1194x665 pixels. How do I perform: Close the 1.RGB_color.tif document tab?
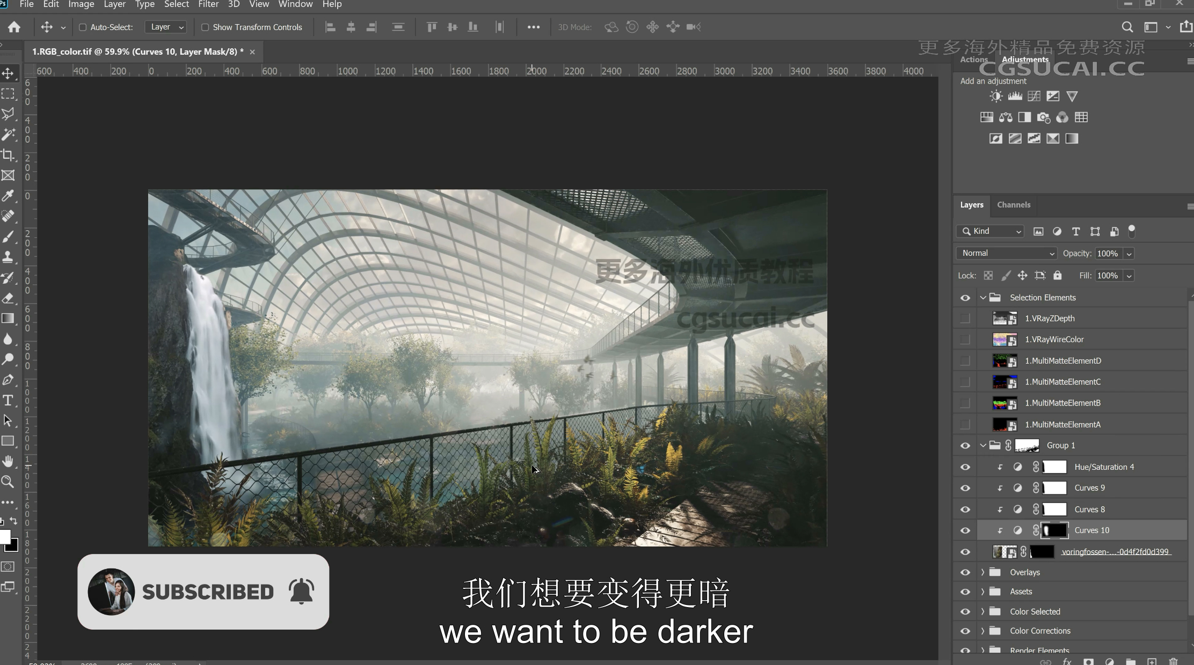(252, 52)
